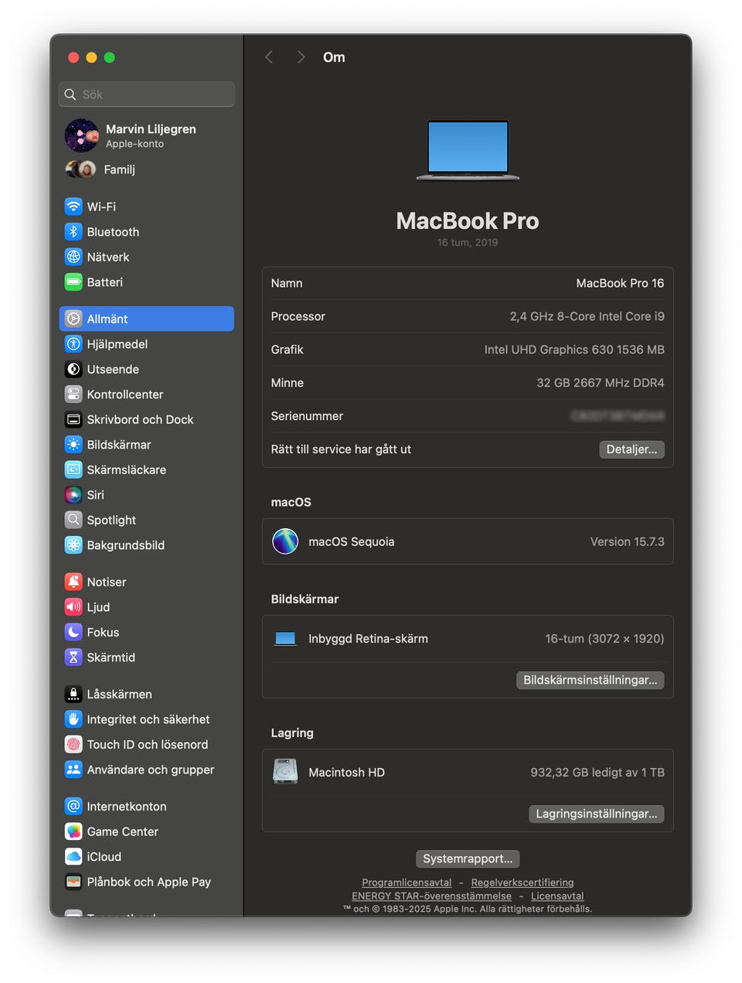
Task: Click the Batteri battery icon
Action: [x=73, y=282]
